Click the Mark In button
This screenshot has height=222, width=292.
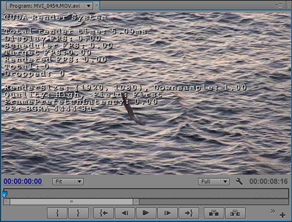coord(57,213)
